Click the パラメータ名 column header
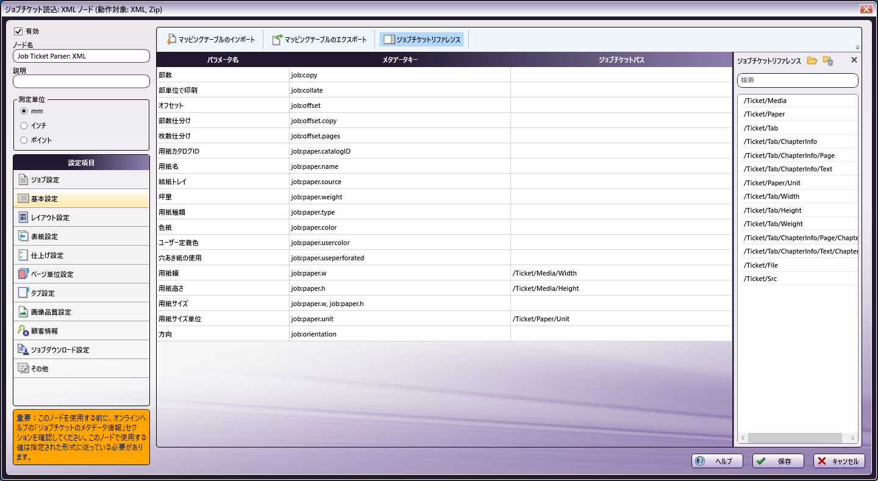 point(223,60)
